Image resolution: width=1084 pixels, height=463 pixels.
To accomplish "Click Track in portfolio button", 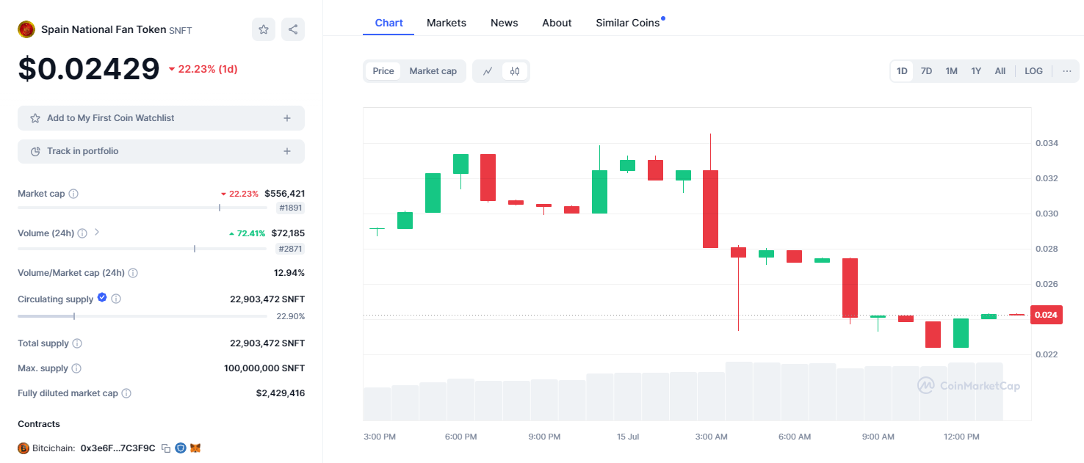I will (x=161, y=151).
